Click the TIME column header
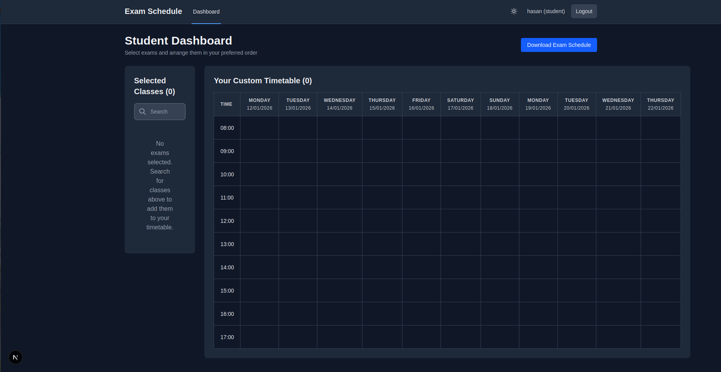Viewport: 721px width, 372px height. click(226, 104)
